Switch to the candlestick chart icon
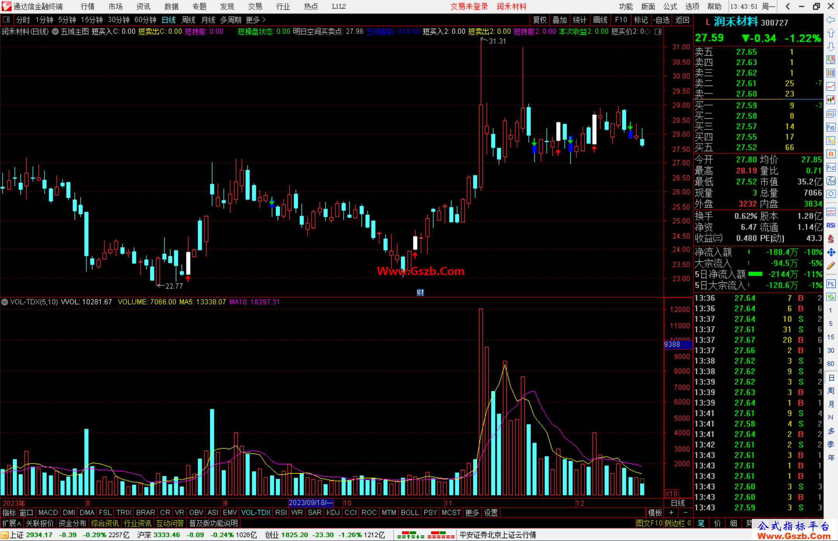Viewport: 838px width, 541px height. point(831,100)
